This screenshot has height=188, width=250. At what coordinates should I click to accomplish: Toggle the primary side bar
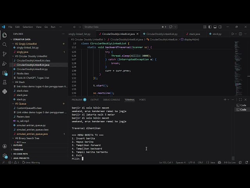[210, 27]
